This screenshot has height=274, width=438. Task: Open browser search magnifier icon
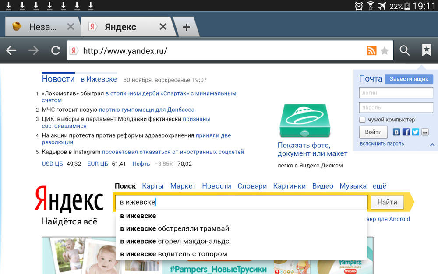click(x=404, y=50)
